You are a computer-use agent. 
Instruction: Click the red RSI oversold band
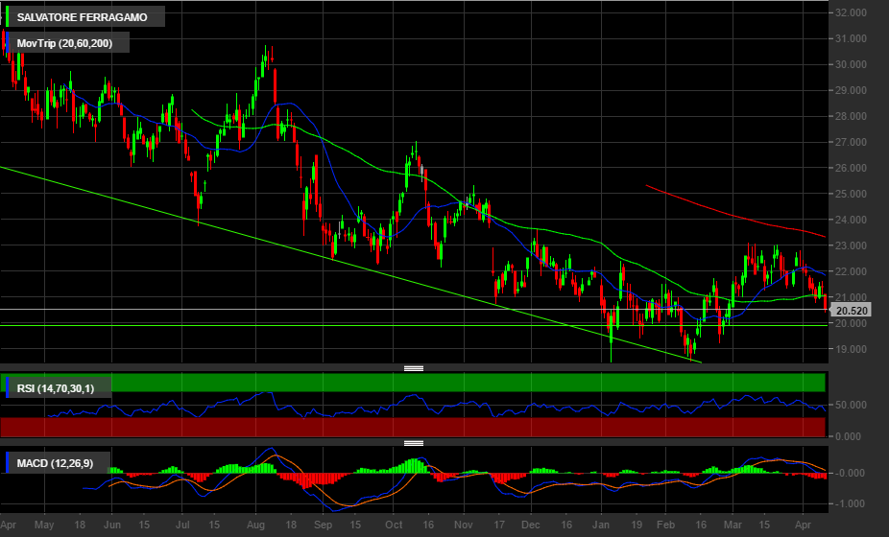461,427
